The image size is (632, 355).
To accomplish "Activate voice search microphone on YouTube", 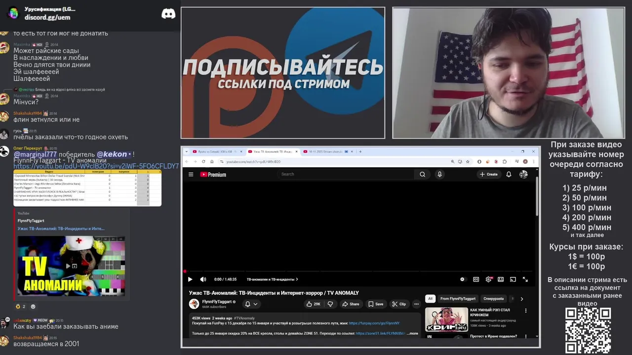I will 439,174.
